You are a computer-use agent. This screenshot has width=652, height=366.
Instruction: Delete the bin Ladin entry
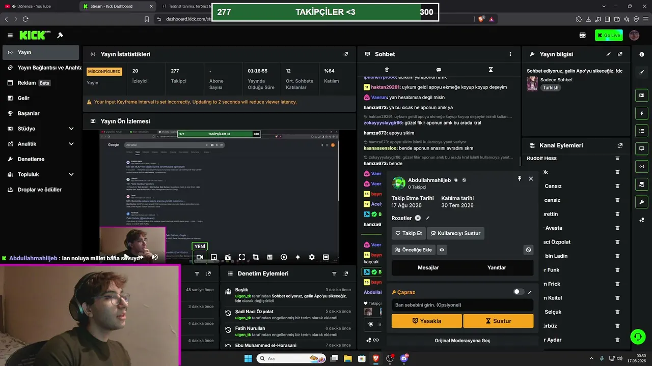click(x=617, y=256)
